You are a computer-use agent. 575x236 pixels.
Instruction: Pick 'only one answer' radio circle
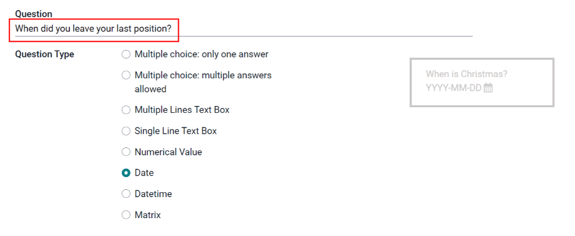coord(126,54)
